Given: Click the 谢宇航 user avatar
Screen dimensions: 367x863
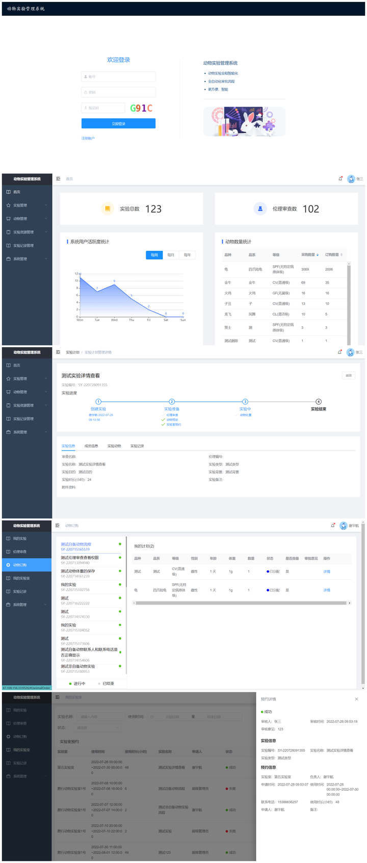Looking at the screenshot, I should [x=344, y=526].
